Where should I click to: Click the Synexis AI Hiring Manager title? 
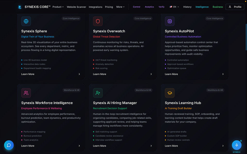[115, 103]
